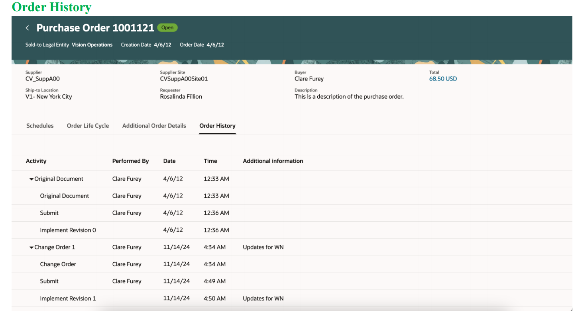Open the Order Life Cycle tab

coord(88,125)
